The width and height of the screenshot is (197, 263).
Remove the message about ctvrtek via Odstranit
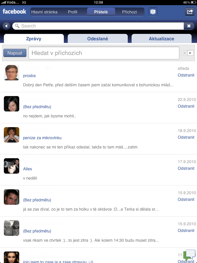click(x=186, y=230)
